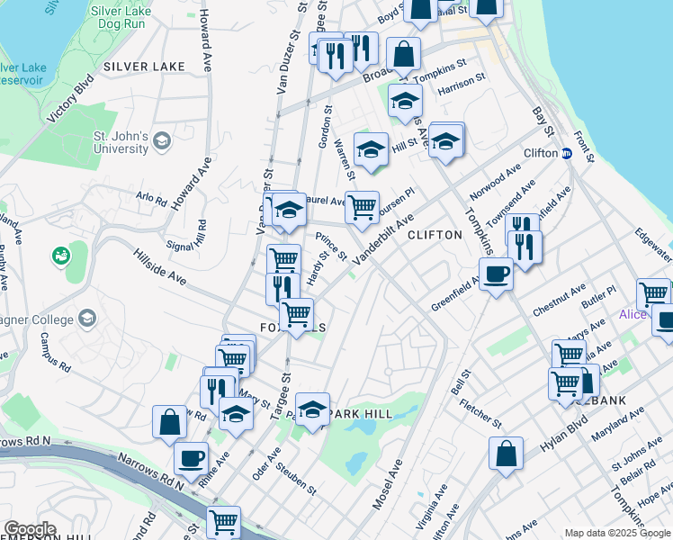
Task: Click the Harrison St street label
Action: pos(462,84)
